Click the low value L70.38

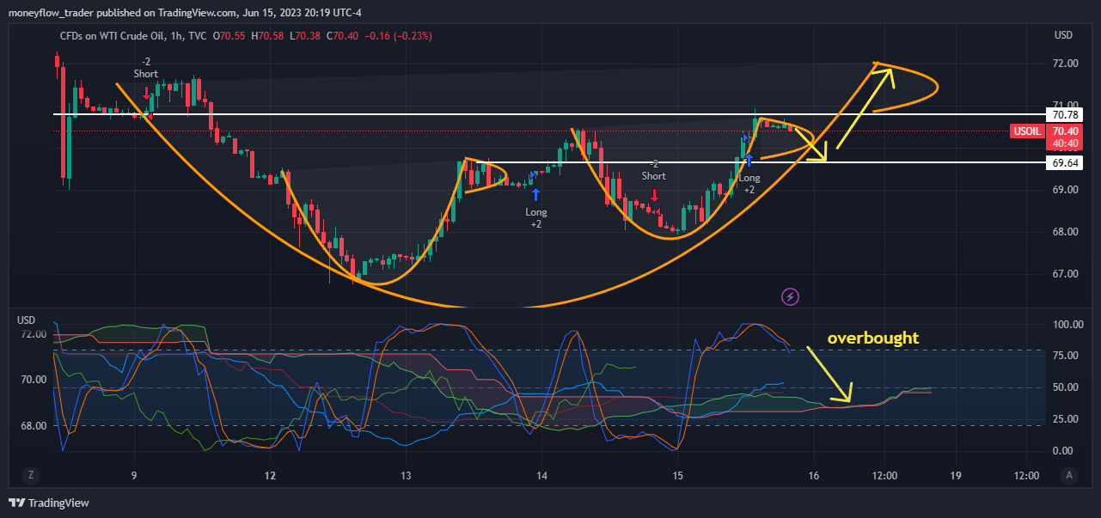pyautogui.click(x=305, y=36)
